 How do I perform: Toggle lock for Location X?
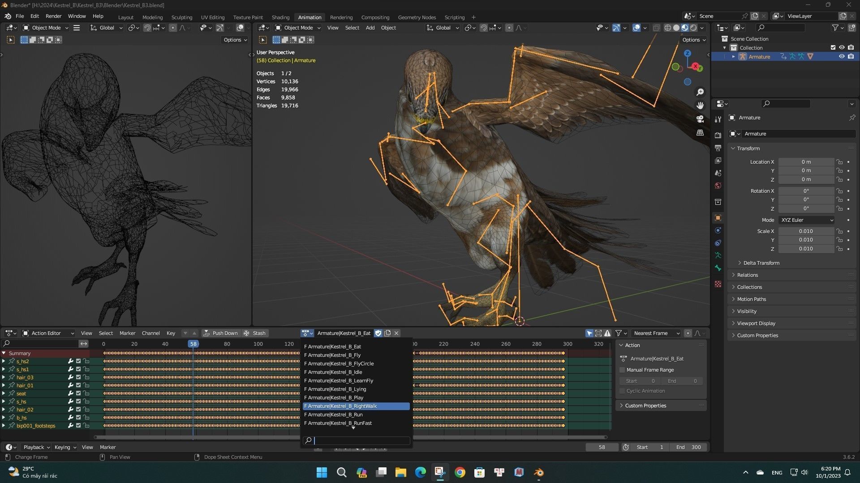(x=840, y=162)
